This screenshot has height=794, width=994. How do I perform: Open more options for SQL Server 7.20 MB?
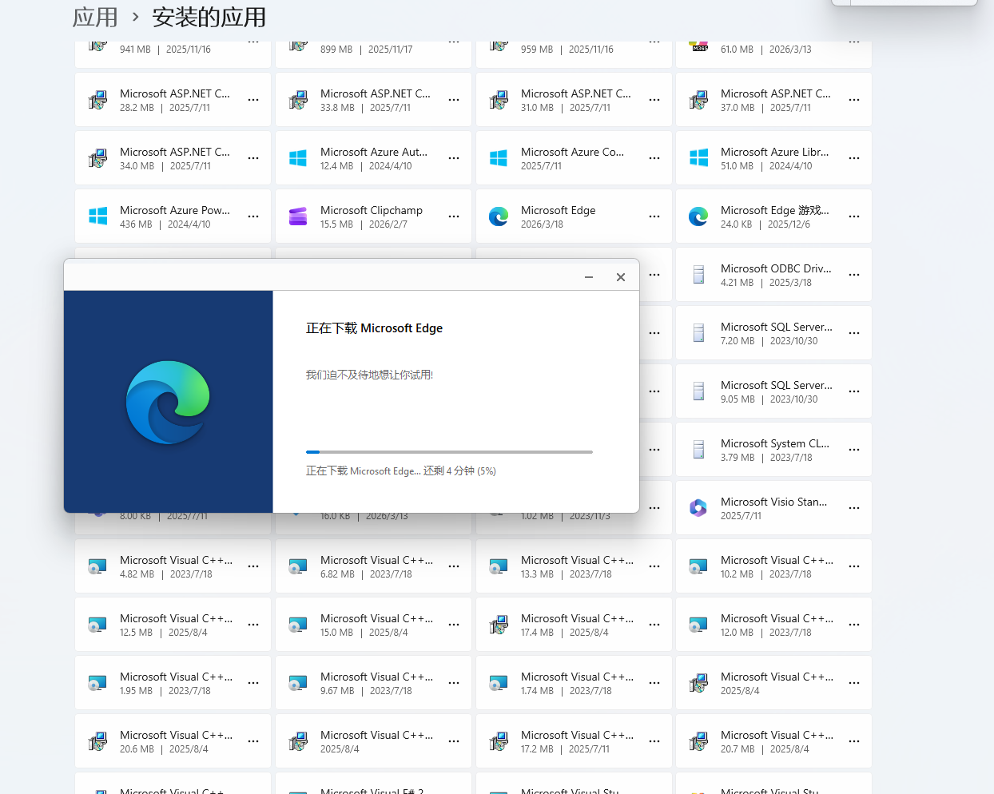click(x=854, y=333)
